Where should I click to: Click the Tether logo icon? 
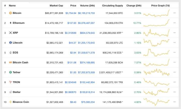coord(11,72)
